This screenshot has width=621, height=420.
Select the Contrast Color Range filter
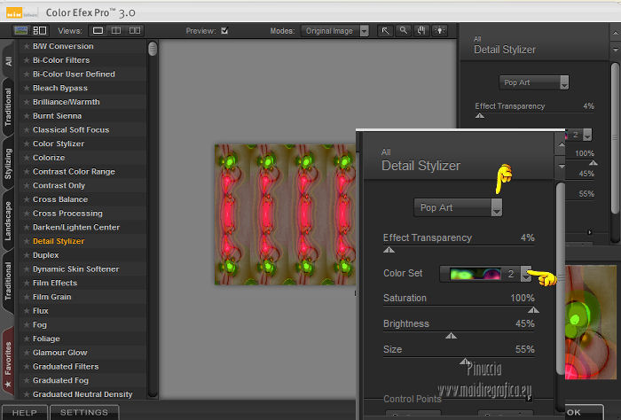coord(74,172)
